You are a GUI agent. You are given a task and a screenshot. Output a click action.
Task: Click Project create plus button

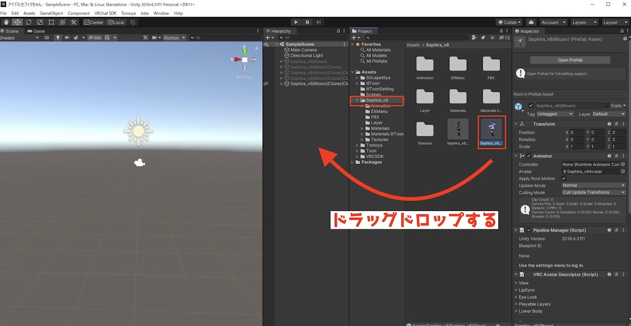355,37
